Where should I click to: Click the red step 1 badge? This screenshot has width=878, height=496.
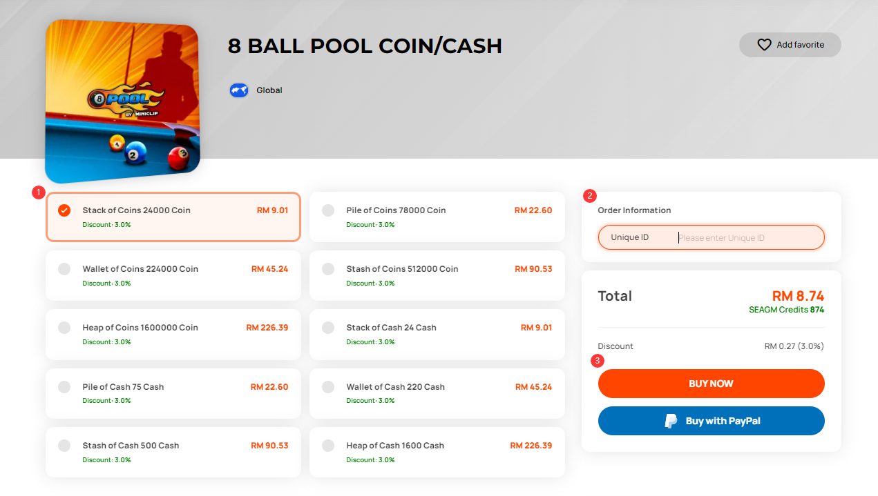click(39, 192)
